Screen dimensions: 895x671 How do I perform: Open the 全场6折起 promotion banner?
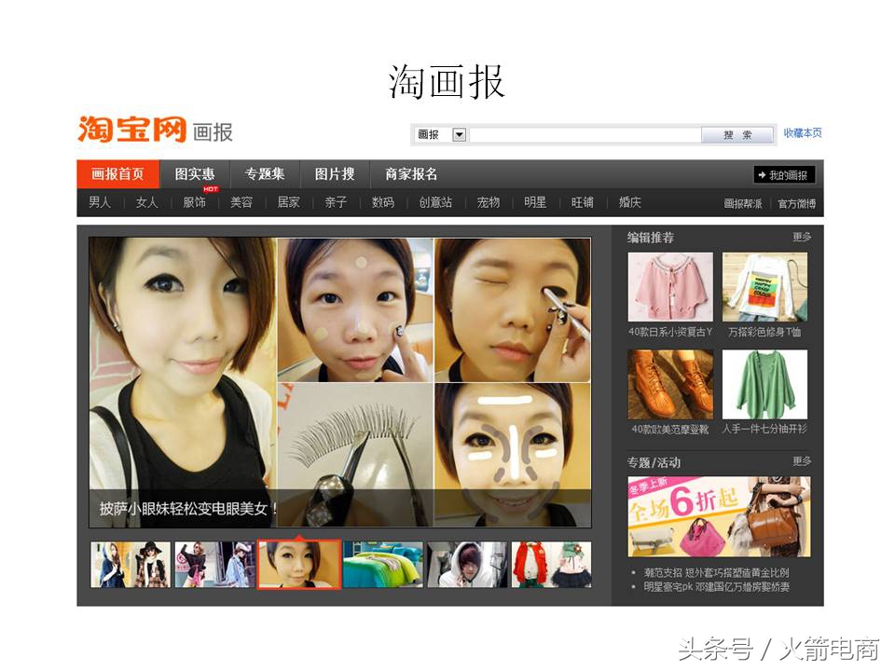(719, 516)
